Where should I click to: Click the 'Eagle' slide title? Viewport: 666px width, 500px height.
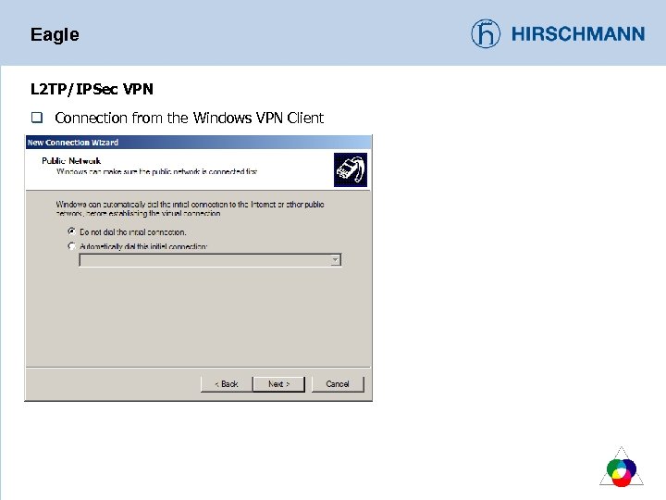(x=55, y=34)
